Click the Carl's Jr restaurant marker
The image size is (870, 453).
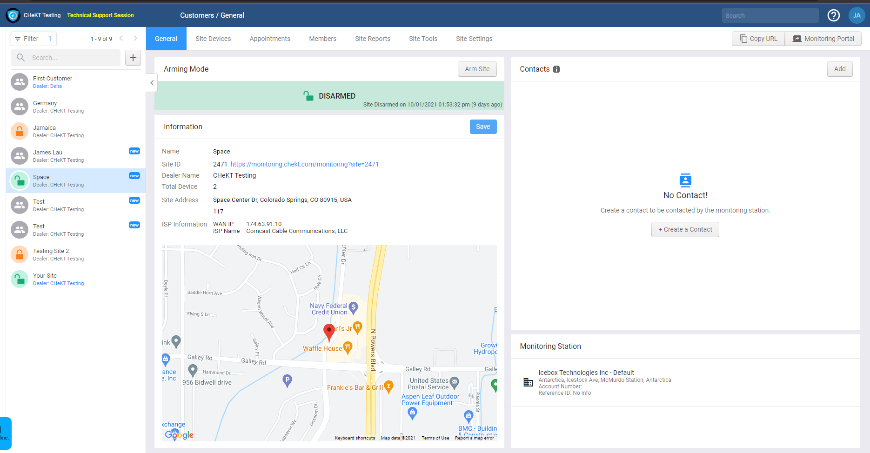point(357,327)
